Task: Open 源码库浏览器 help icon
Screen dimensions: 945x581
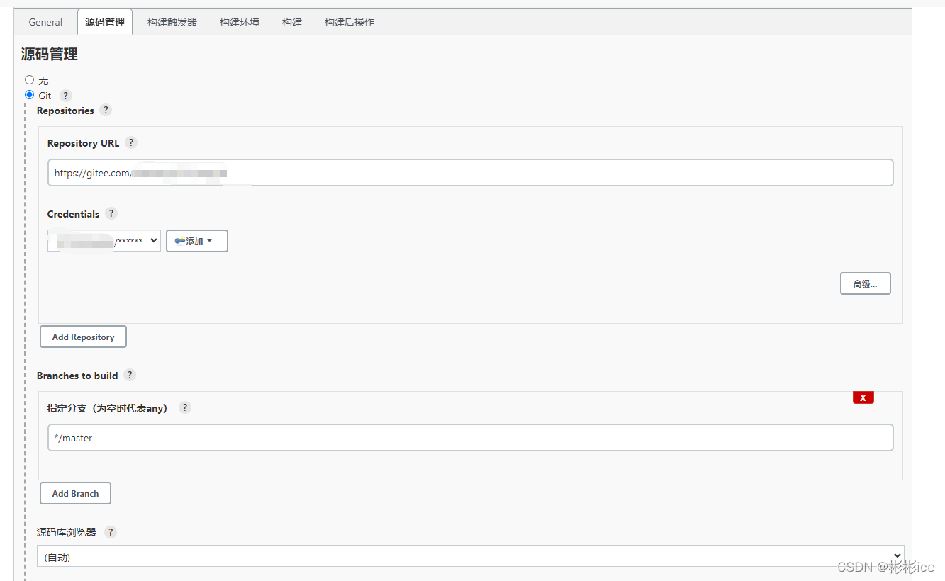Action: (x=111, y=532)
